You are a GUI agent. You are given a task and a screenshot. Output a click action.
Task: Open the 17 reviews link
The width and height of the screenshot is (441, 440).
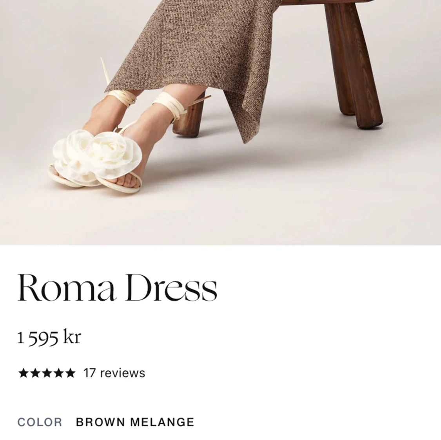(114, 373)
